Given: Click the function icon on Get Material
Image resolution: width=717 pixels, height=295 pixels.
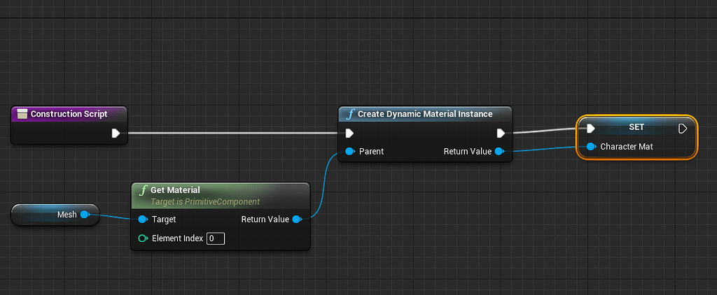Looking at the screenshot, I should 143,190.
